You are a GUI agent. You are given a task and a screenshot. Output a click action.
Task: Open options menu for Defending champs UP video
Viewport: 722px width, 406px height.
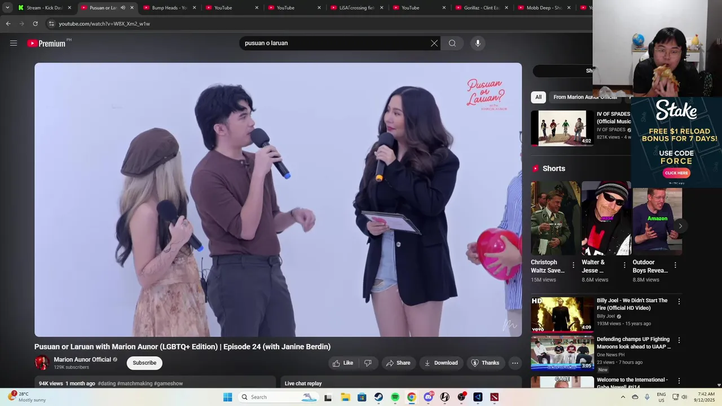coord(679,341)
